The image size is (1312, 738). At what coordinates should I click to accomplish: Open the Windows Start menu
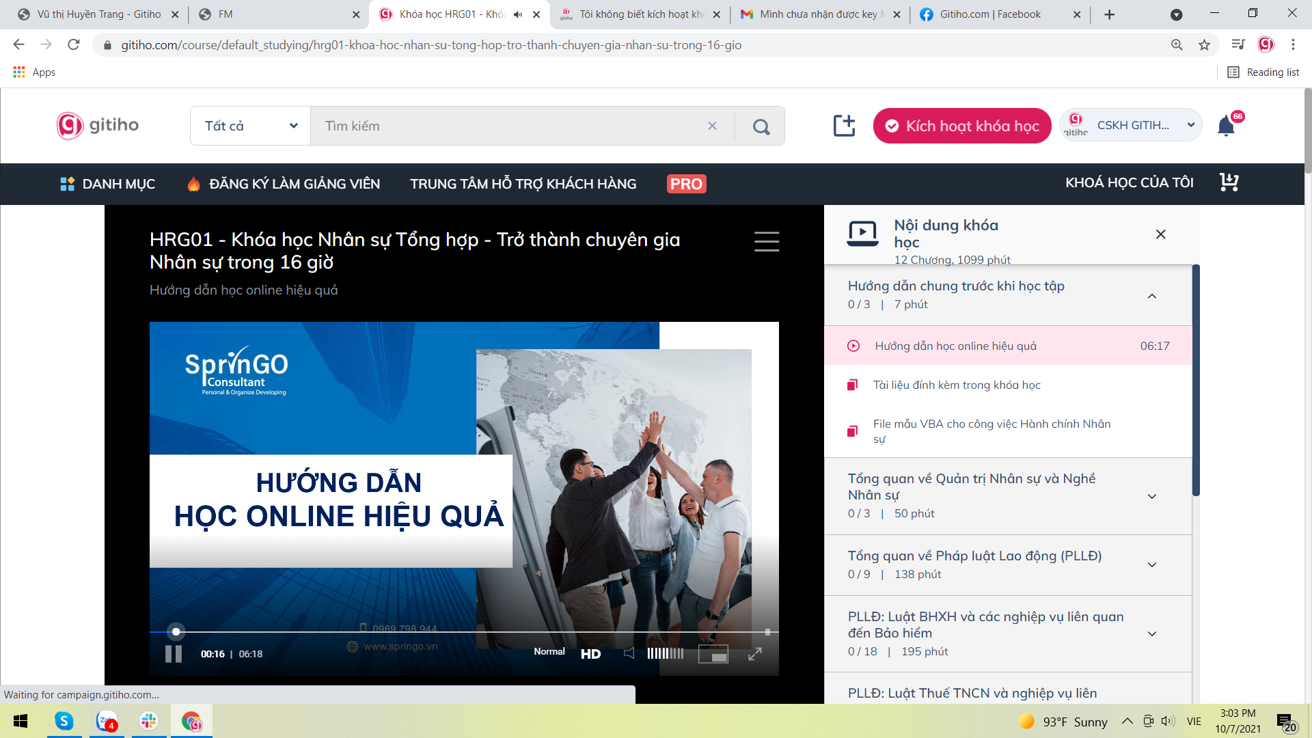point(20,721)
